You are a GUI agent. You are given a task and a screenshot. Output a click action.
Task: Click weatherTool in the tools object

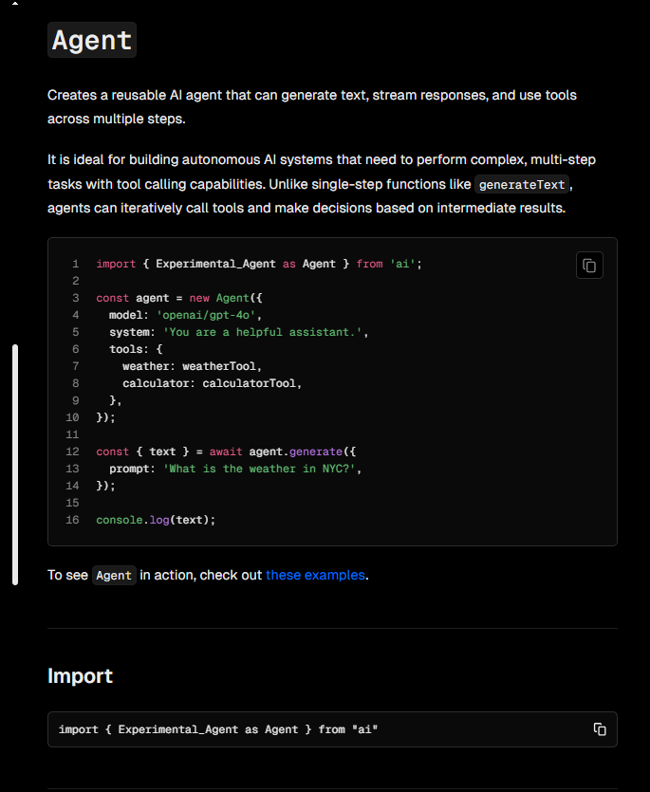(221, 366)
